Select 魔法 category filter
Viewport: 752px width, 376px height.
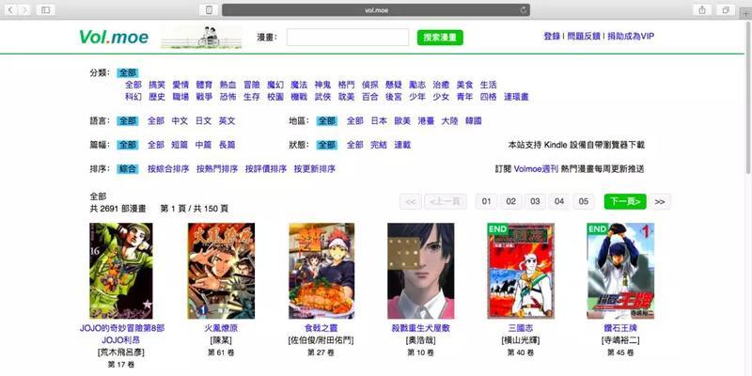[299, 85]
